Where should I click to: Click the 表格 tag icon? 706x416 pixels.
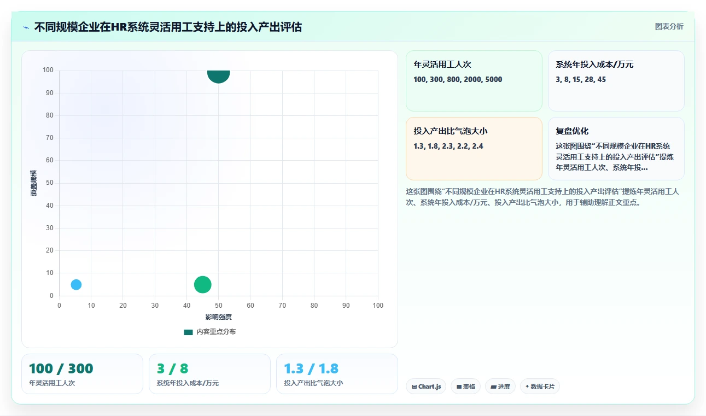459,386
